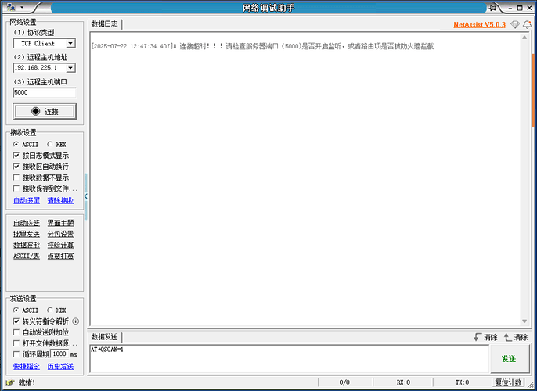Select ASCII in 发送设置
Screen dimensions: 537x391
tap(26, 310)
